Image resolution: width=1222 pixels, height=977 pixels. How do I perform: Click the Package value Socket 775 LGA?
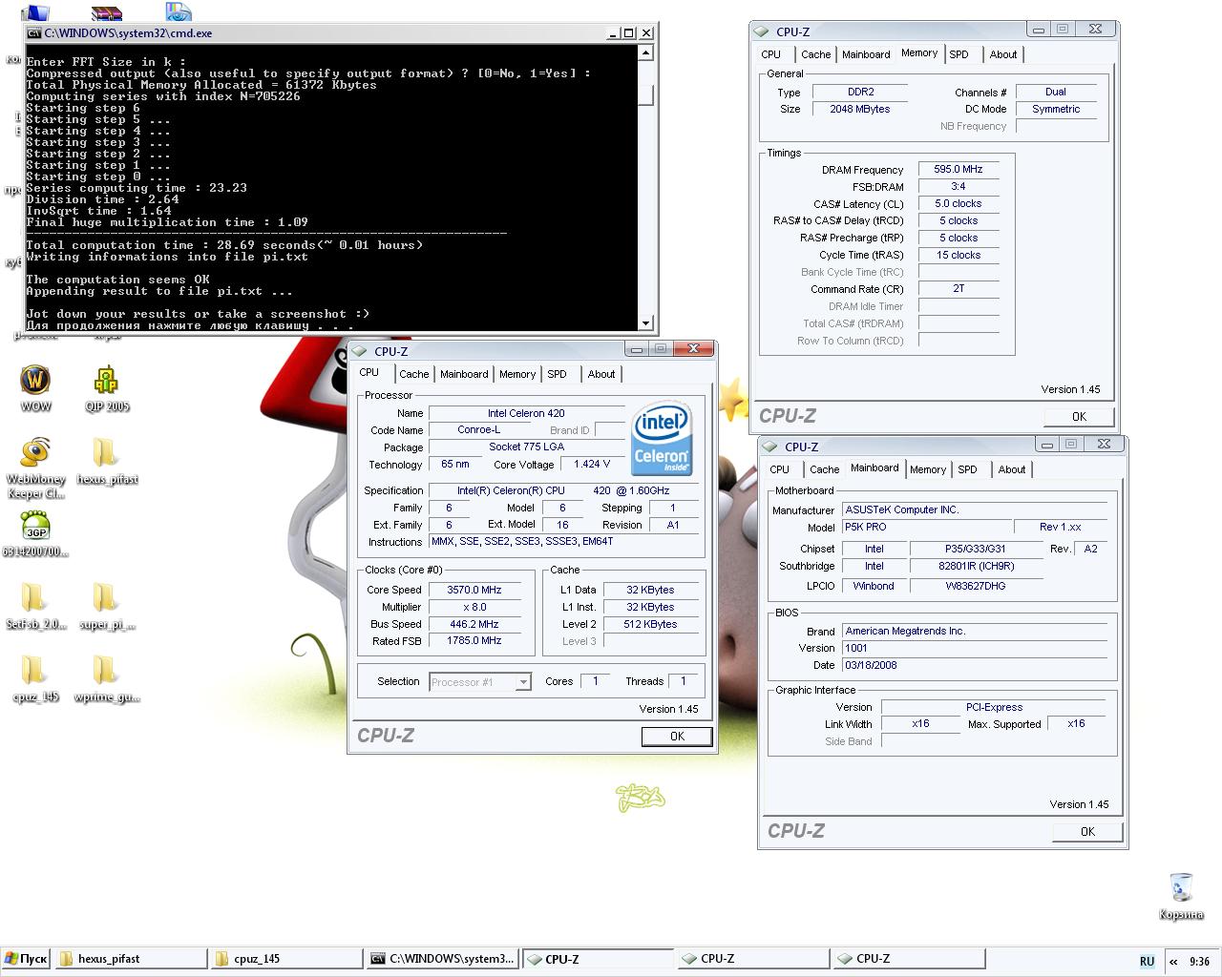point(526,447)
